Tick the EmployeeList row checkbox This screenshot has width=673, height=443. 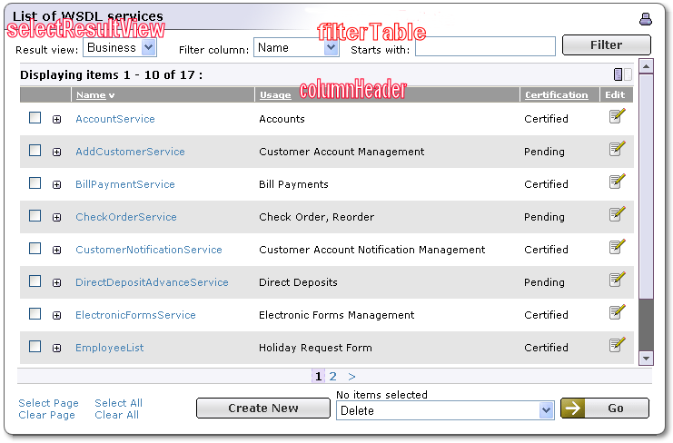coord(35,346)
